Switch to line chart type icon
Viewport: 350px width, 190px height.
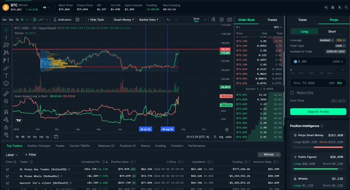click(41, 20)
